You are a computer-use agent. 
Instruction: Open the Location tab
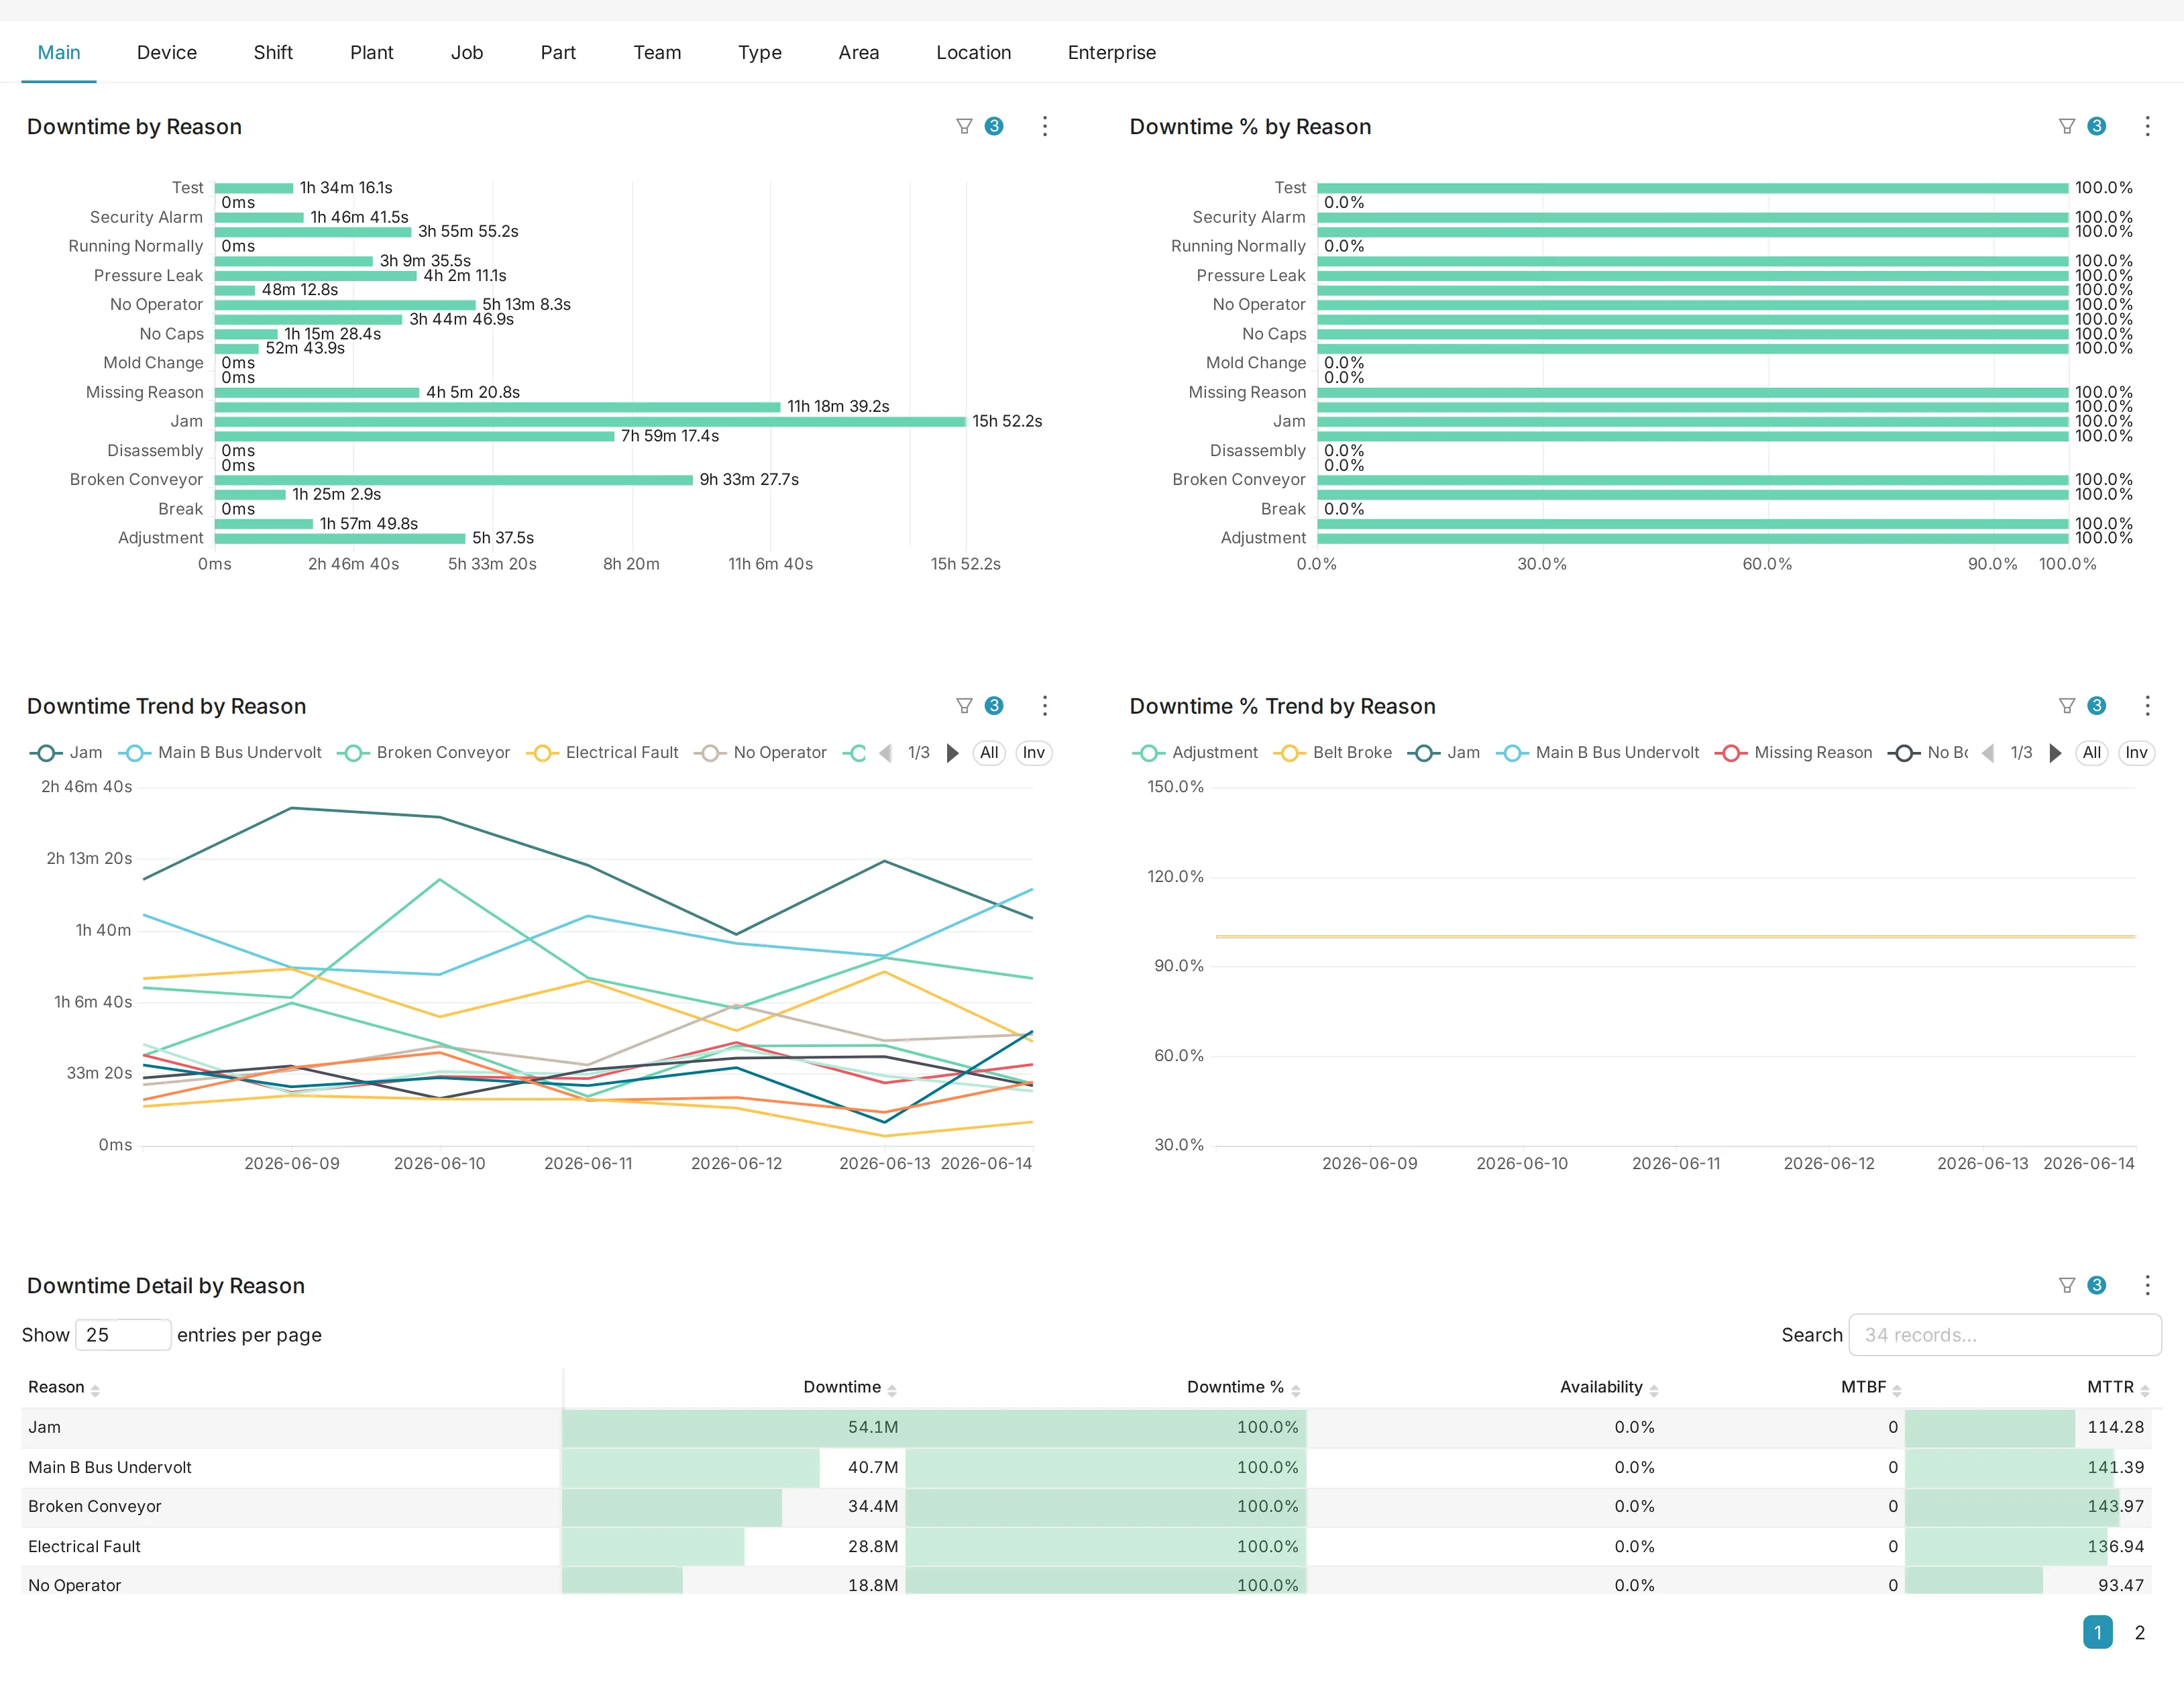coord(974,52)
